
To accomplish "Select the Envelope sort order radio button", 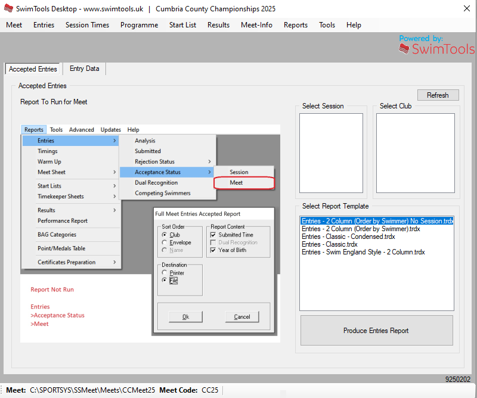I will (165, 242).
